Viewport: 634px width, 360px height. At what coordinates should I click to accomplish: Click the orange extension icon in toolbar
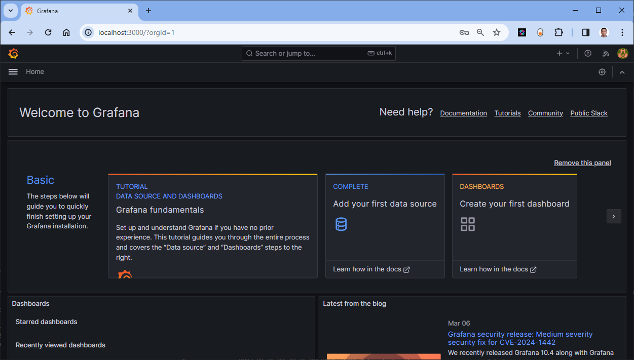pyautogui.click(x=540, y=32)
